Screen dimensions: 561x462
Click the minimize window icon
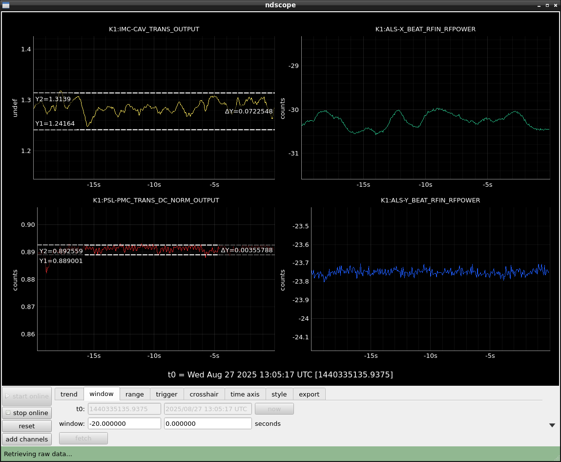[539, 5]
